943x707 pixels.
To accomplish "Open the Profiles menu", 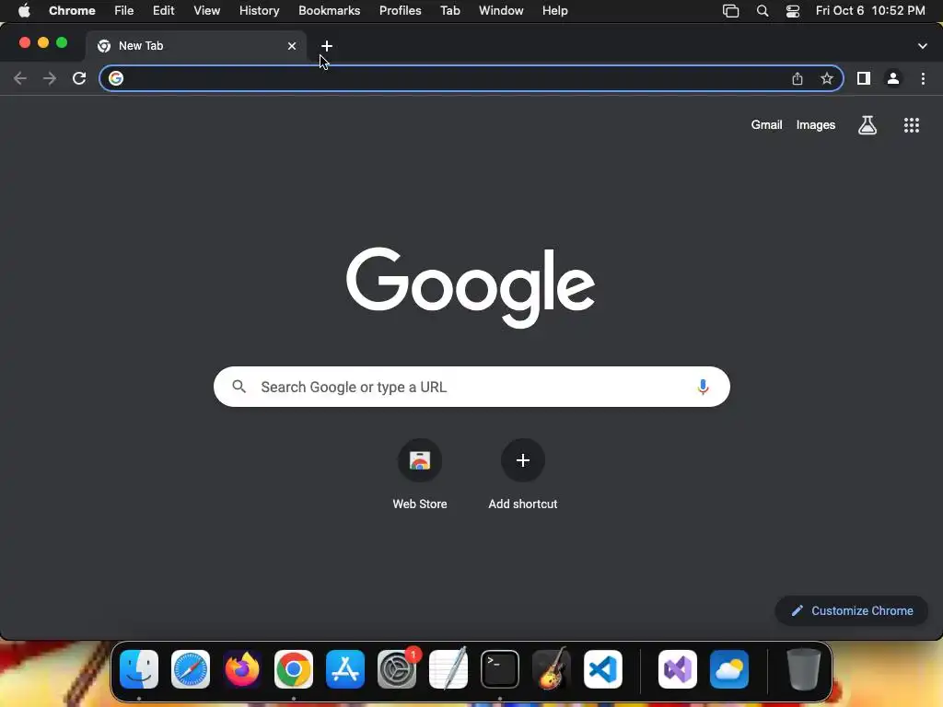I will 400,10.
